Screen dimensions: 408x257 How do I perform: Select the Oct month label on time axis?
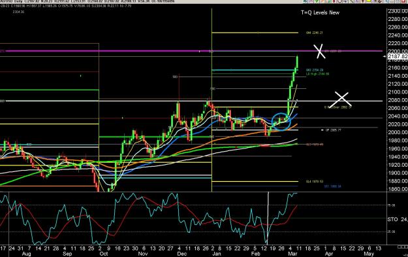click(x=104, y=254)
